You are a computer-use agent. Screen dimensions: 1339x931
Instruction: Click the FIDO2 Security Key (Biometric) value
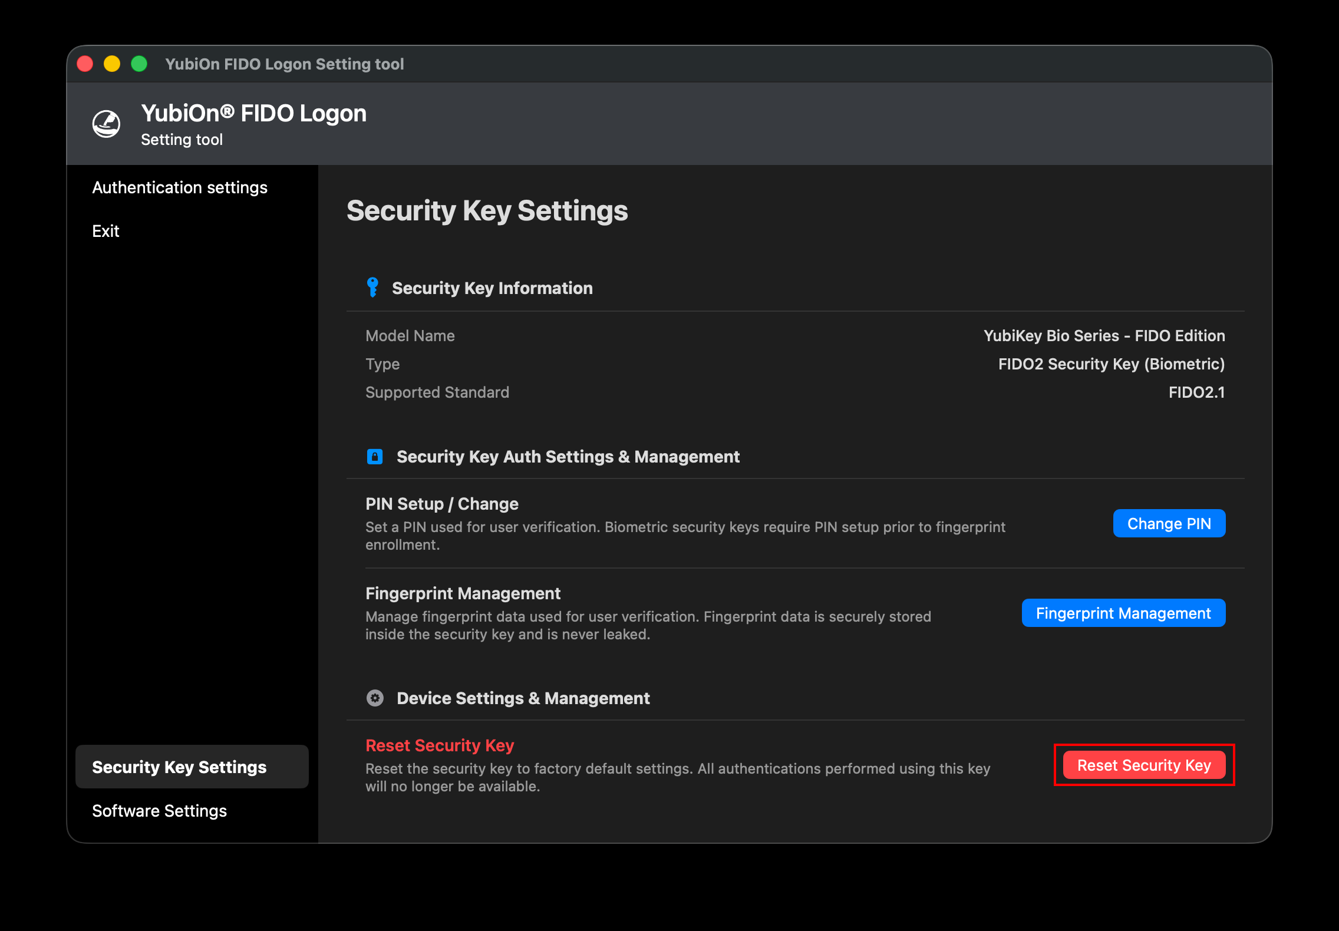click(x=1112, y=364)
